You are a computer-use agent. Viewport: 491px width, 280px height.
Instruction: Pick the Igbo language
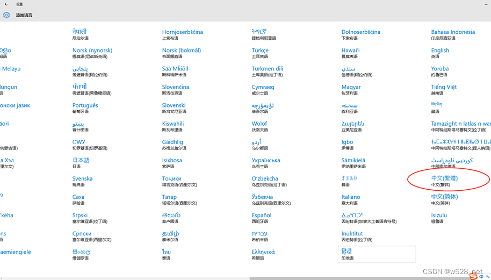click(347, 145)
